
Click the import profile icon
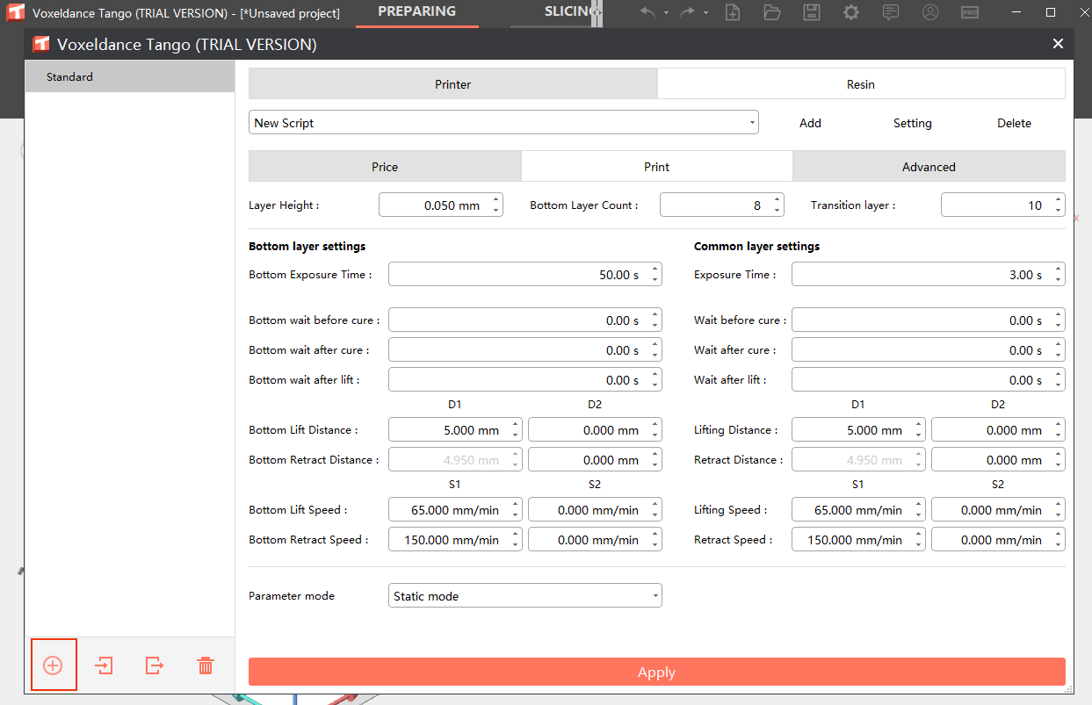(x=104, y=665)
